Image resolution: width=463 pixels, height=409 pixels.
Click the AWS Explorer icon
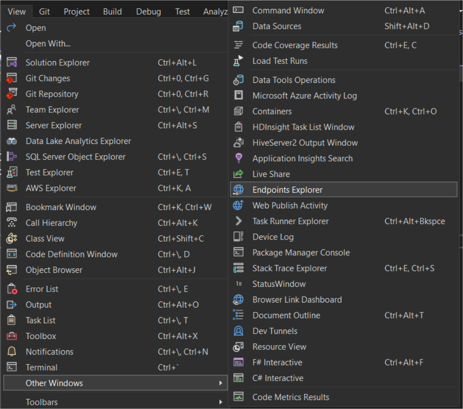[12, 188]
